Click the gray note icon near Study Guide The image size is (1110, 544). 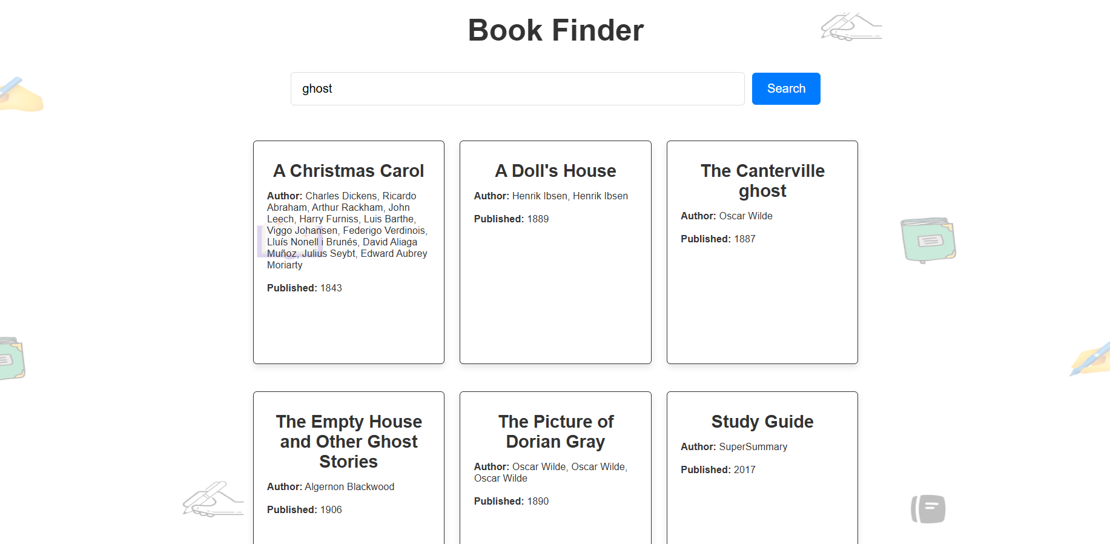[928, 509]
